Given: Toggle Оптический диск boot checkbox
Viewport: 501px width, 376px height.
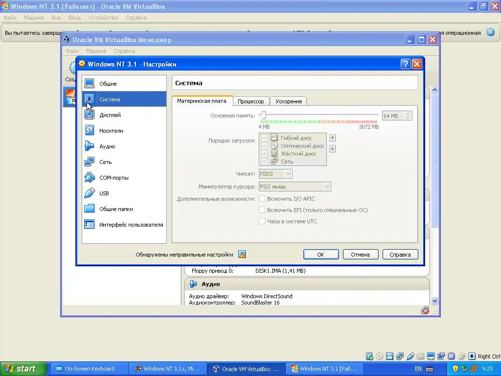Looking at the screenshot, I should (264, 146).
